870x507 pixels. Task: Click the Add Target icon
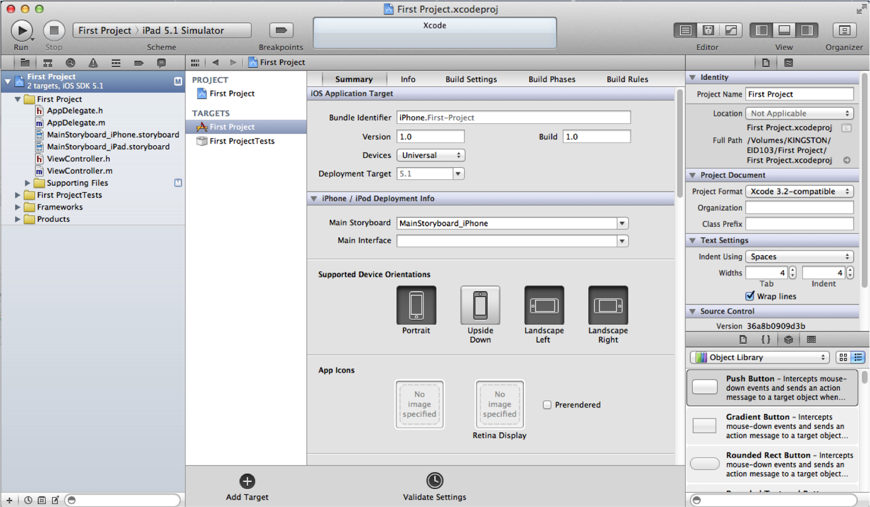click(x=247, y=481)
